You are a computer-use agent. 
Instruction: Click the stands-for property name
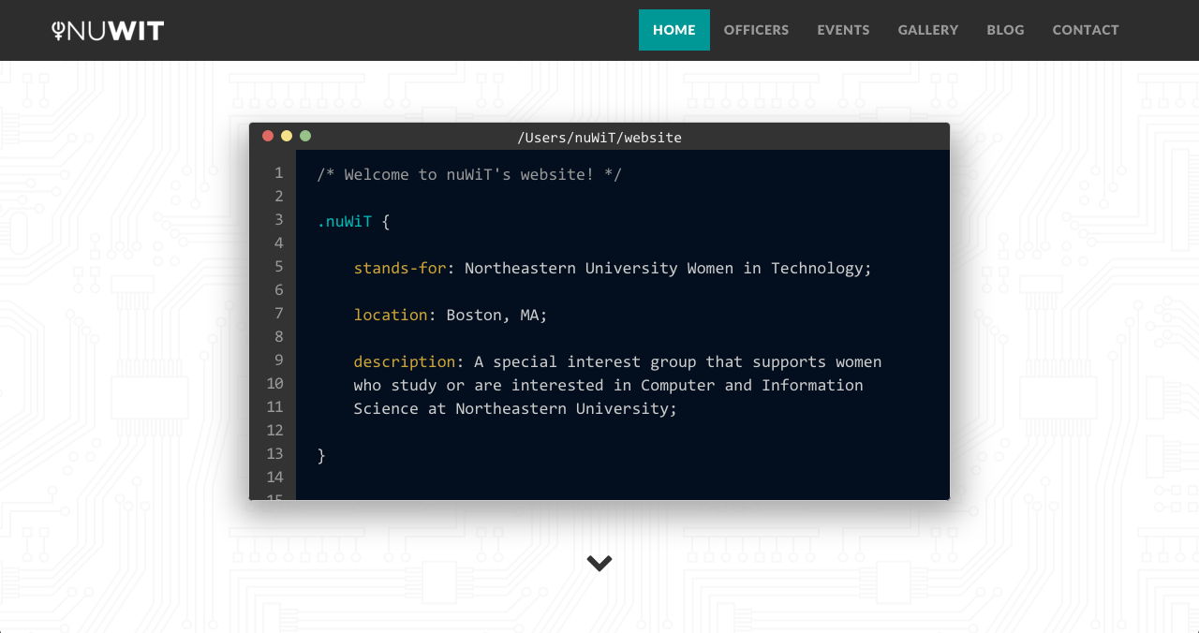tap(400, 269)
